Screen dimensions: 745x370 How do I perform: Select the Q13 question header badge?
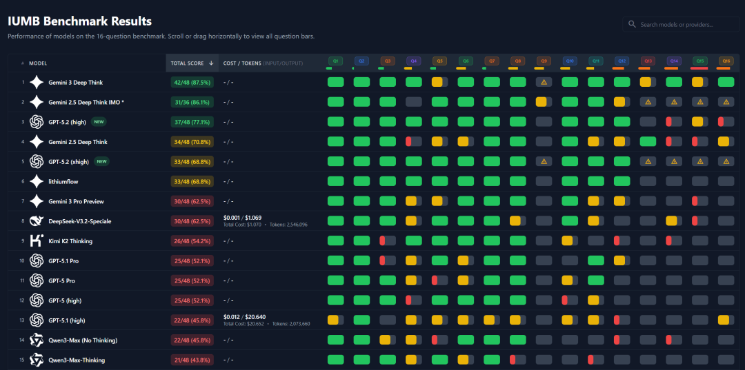tap(648, 61)
